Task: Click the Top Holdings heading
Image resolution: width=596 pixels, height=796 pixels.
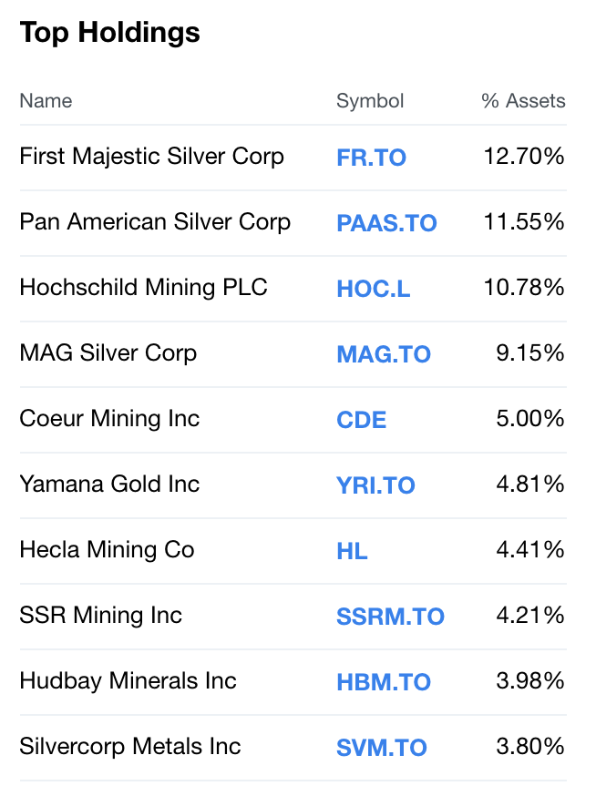Action: (x=109, y=32)
